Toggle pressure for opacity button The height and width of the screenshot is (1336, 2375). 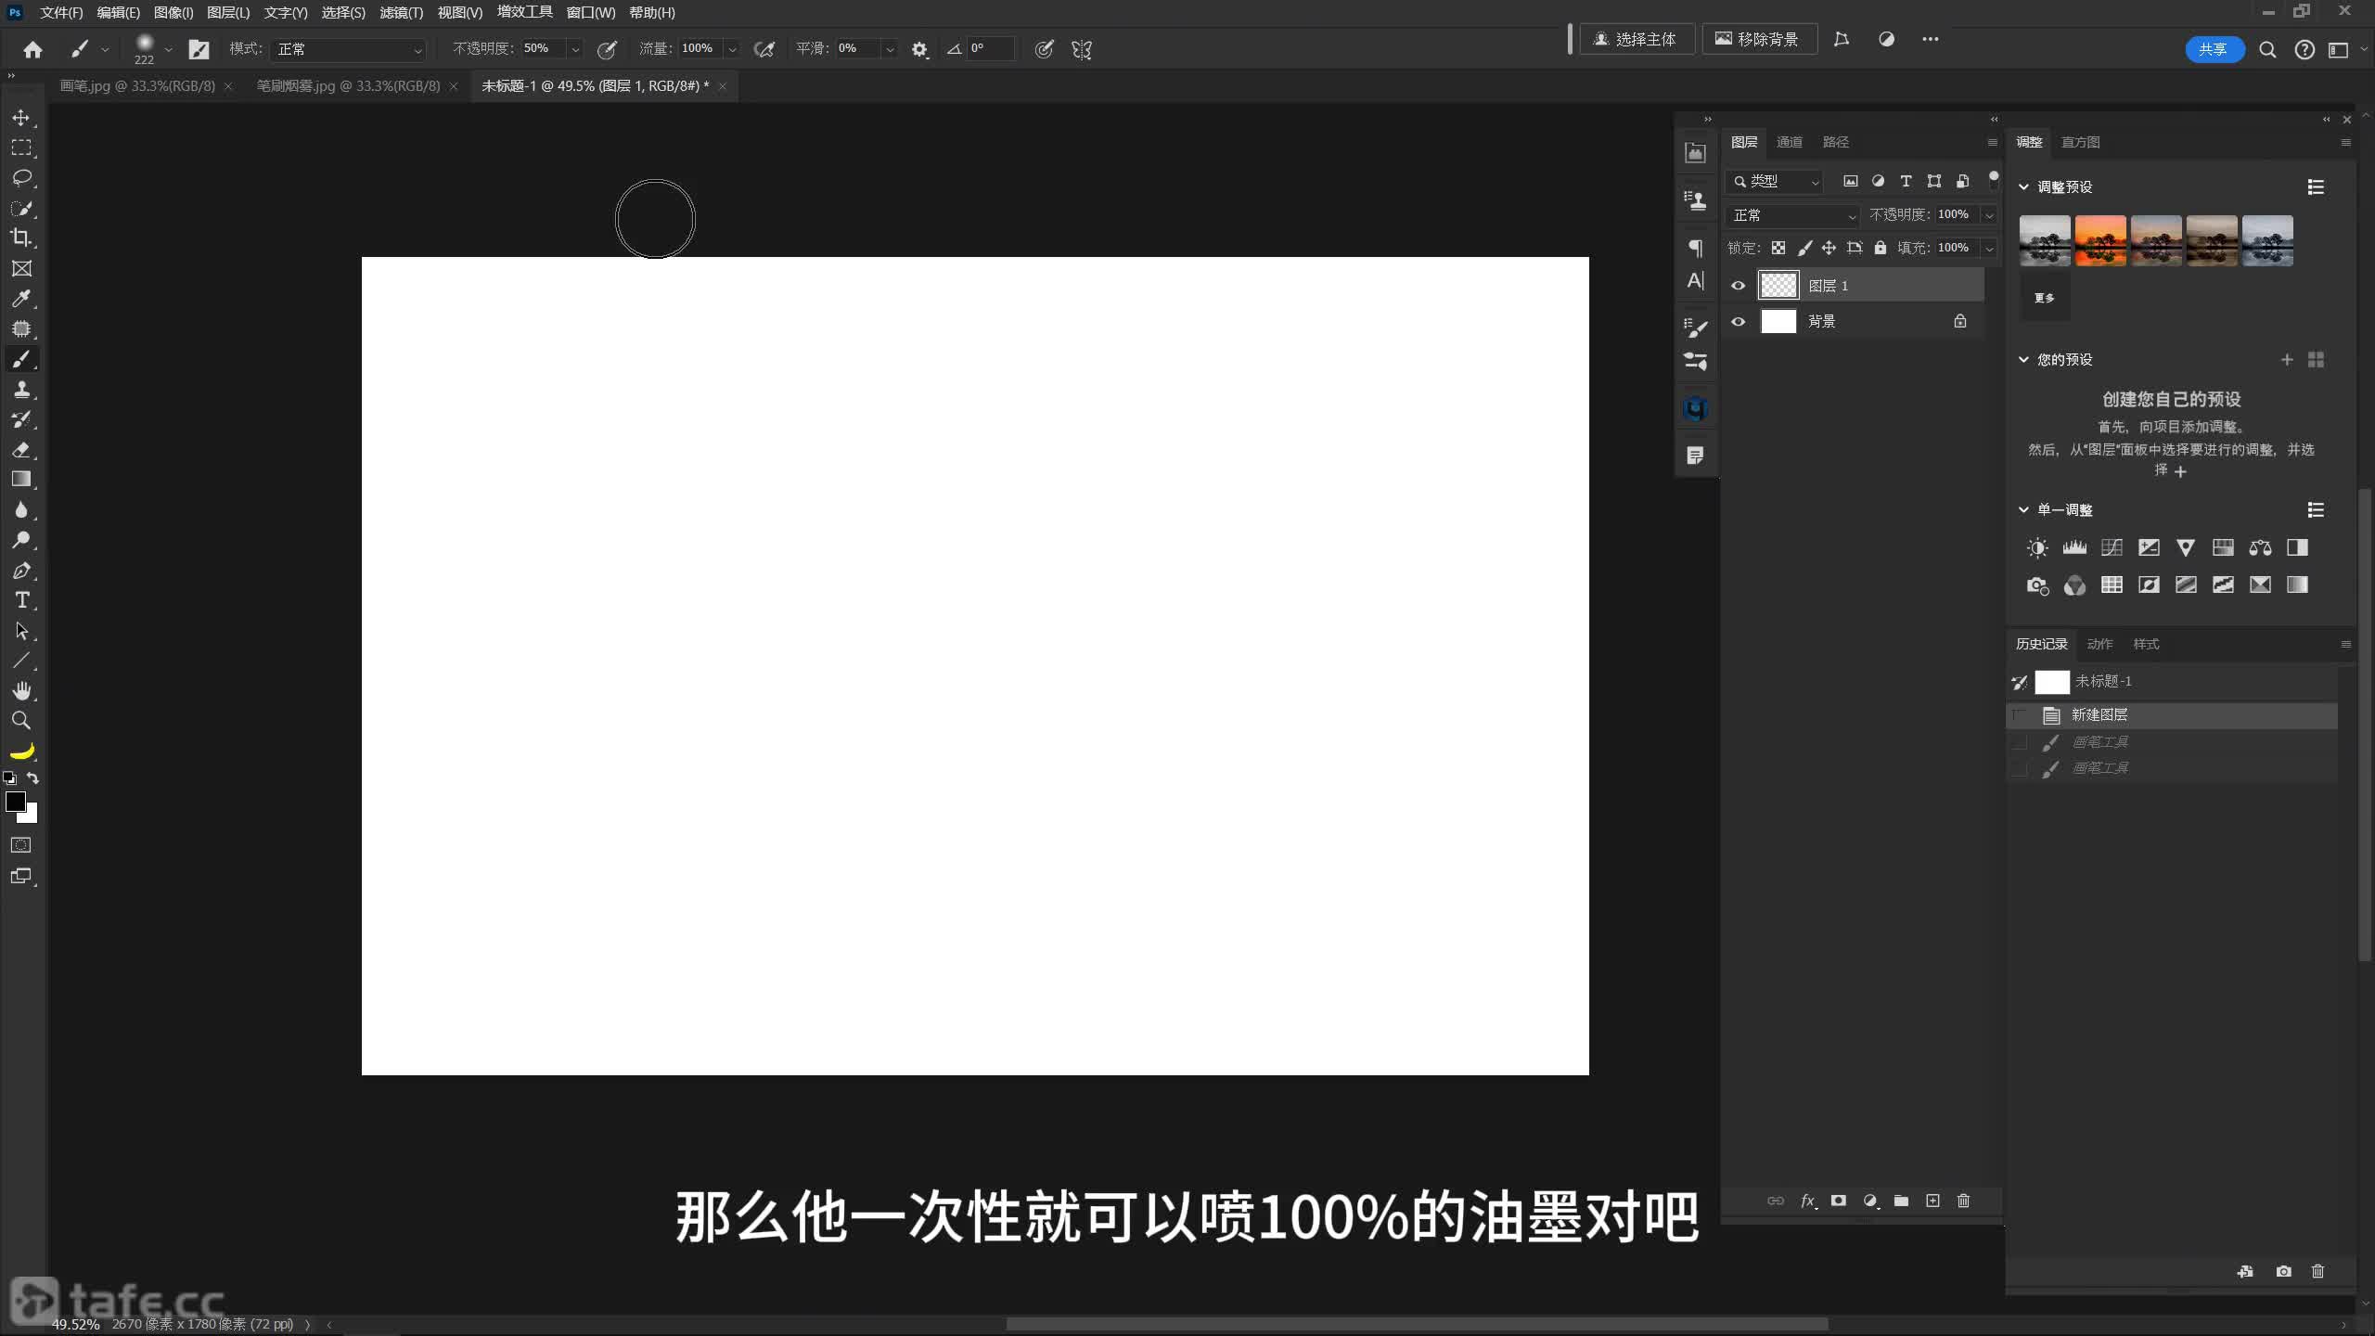(607, 49)
